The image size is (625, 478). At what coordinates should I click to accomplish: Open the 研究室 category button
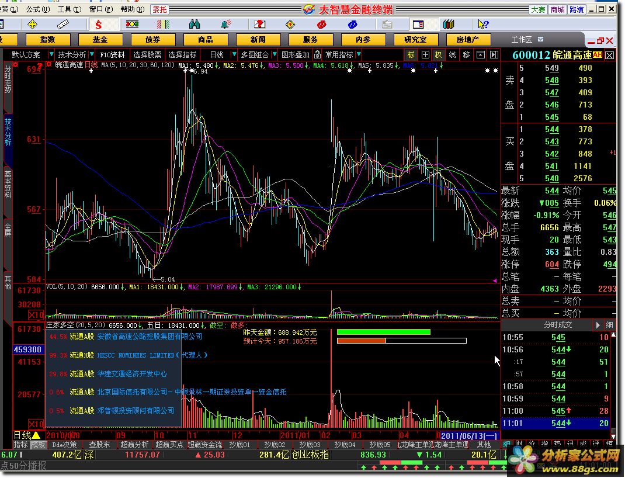[x=416, y=40]
